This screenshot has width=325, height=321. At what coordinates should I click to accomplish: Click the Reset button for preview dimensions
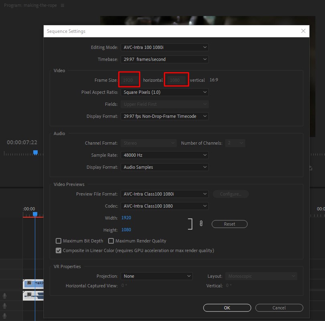(229, 224)
